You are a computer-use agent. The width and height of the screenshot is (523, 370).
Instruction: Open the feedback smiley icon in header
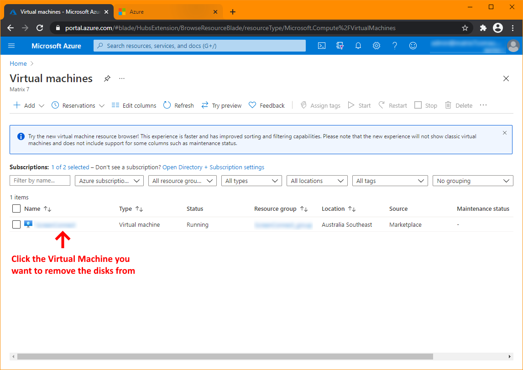(x=413, y=46)
